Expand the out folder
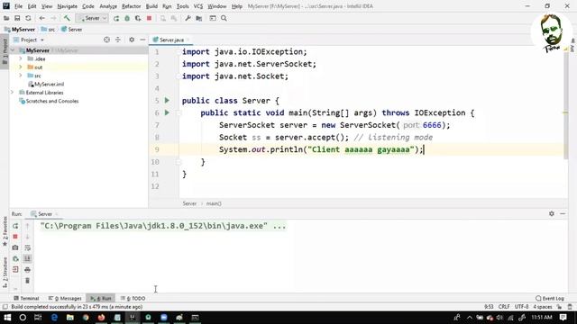Viewport: 577px width, 324px height. tap(21, 67)
